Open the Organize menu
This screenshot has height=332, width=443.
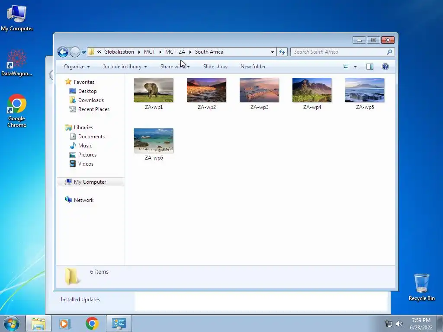point(77,67)
